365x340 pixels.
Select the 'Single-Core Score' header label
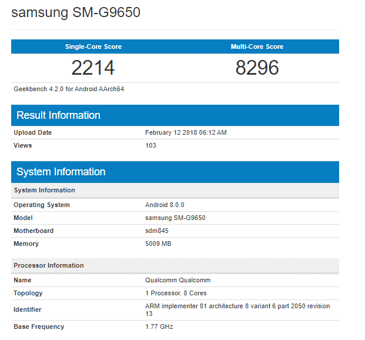93,46
